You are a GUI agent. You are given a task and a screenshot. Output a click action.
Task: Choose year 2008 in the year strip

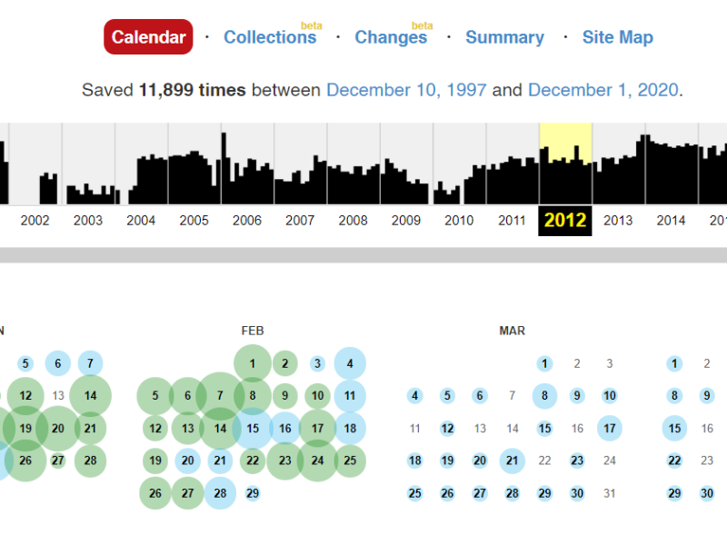tap(353, 221)
